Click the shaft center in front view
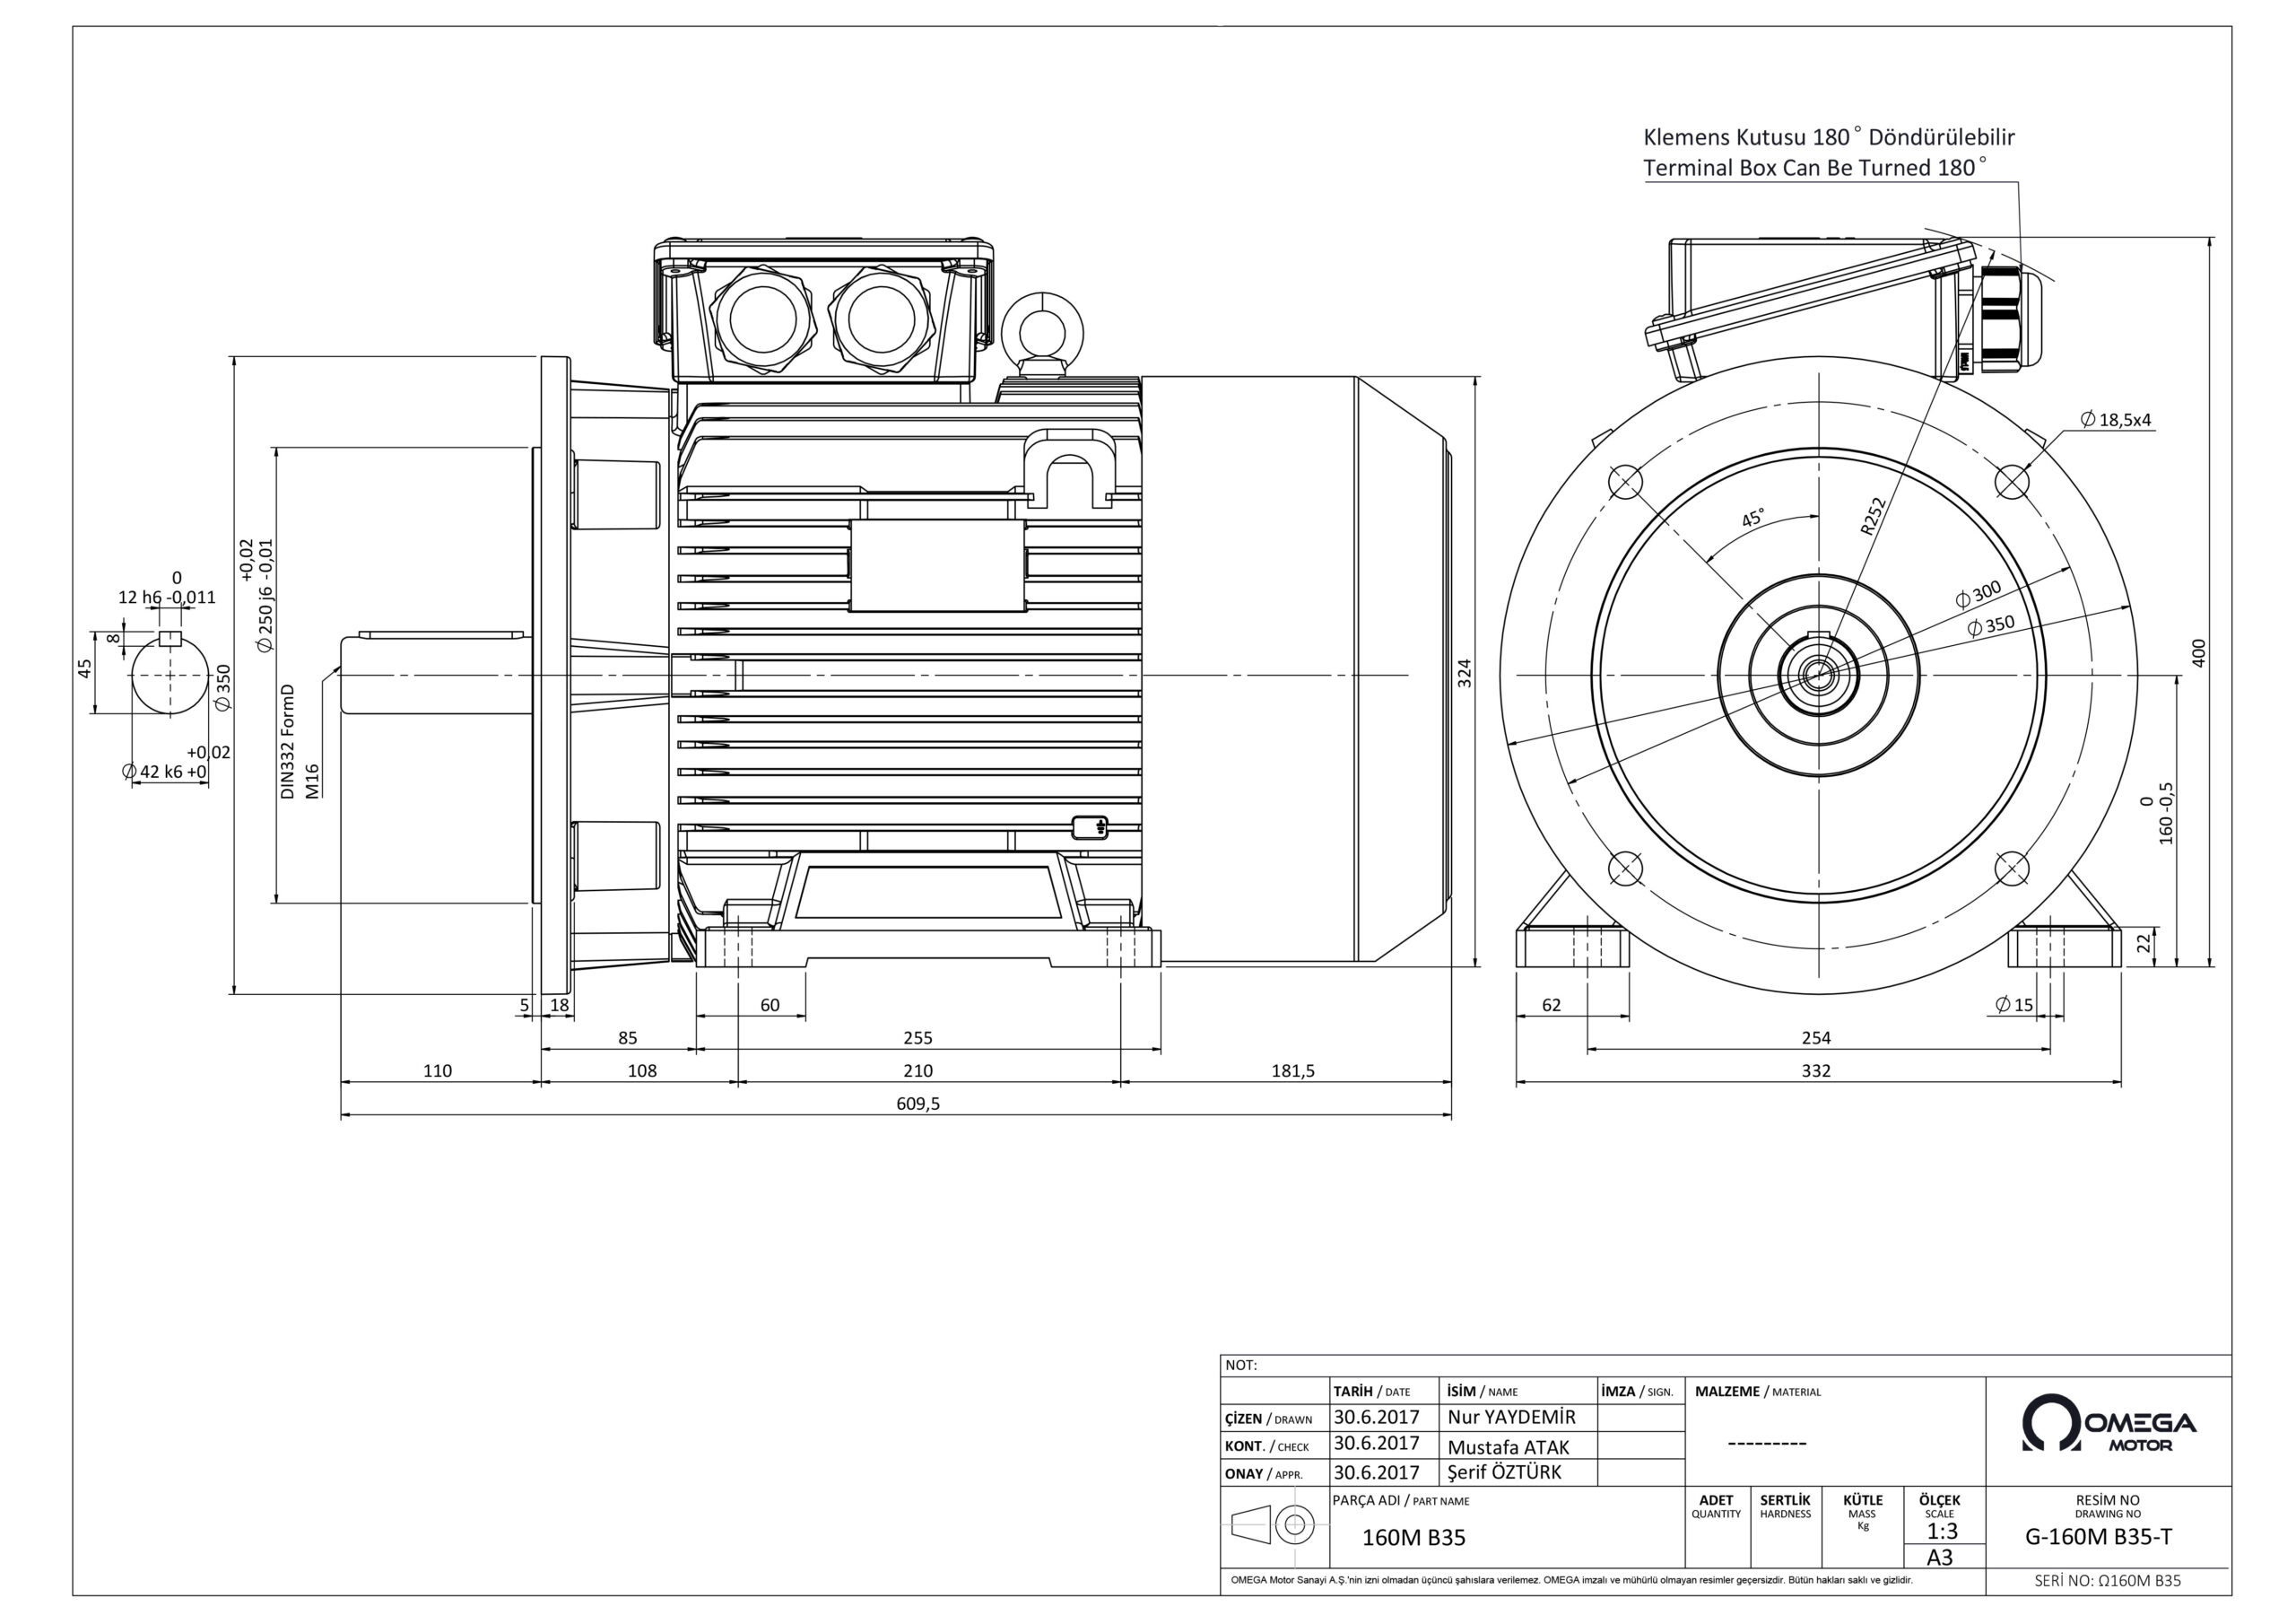Screen dimensions: 2296x1624 (x=1818, y=676)
